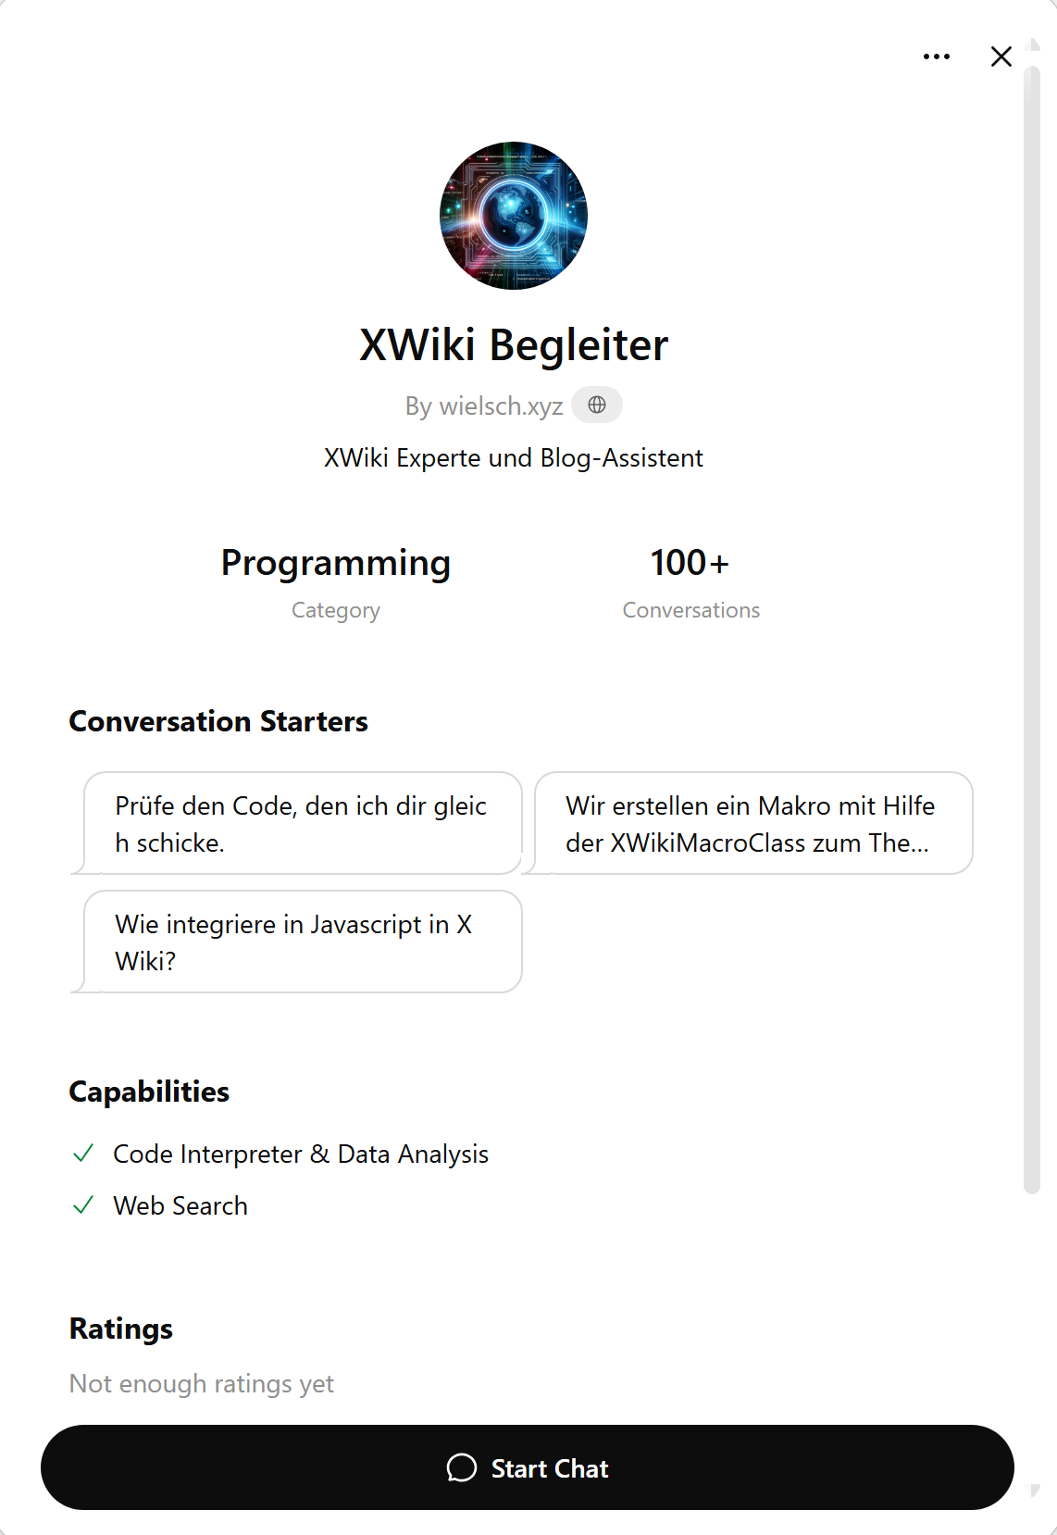The image size is (1057, 1535).
Task: Click the vertical scrollbar thumb
Action: (1032, 630)
